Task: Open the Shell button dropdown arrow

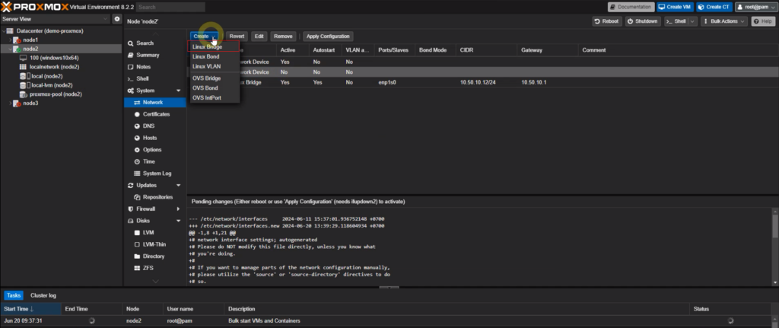Action: click(692, 21)
